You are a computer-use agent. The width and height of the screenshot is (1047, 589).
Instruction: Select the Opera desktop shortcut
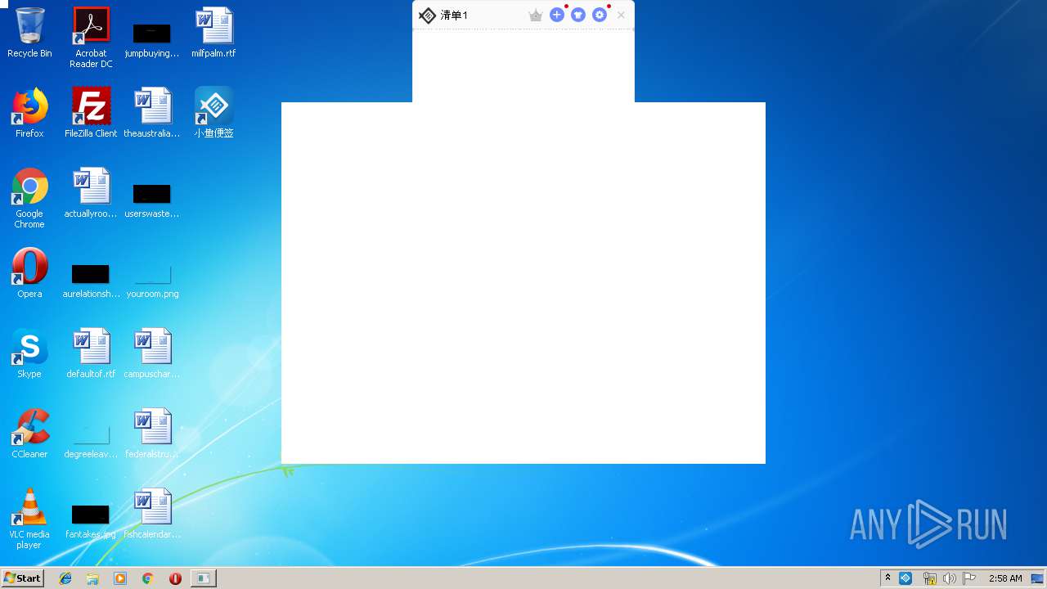[29, 273]
